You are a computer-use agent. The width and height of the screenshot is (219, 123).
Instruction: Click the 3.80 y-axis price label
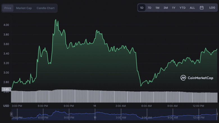pos(6,34)
